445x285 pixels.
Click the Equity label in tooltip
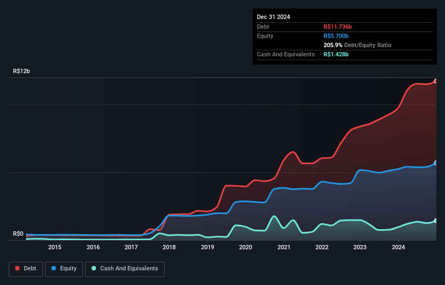pos(265,36)
